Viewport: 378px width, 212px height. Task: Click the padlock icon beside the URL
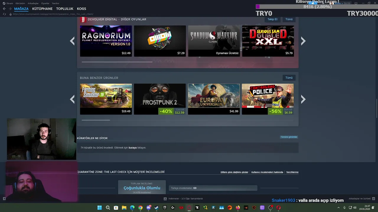(11, 14)
